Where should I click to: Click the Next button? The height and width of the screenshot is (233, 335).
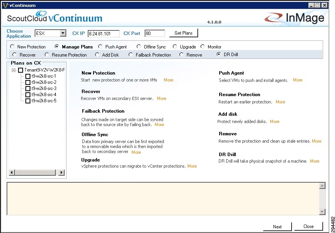(277, 226)
